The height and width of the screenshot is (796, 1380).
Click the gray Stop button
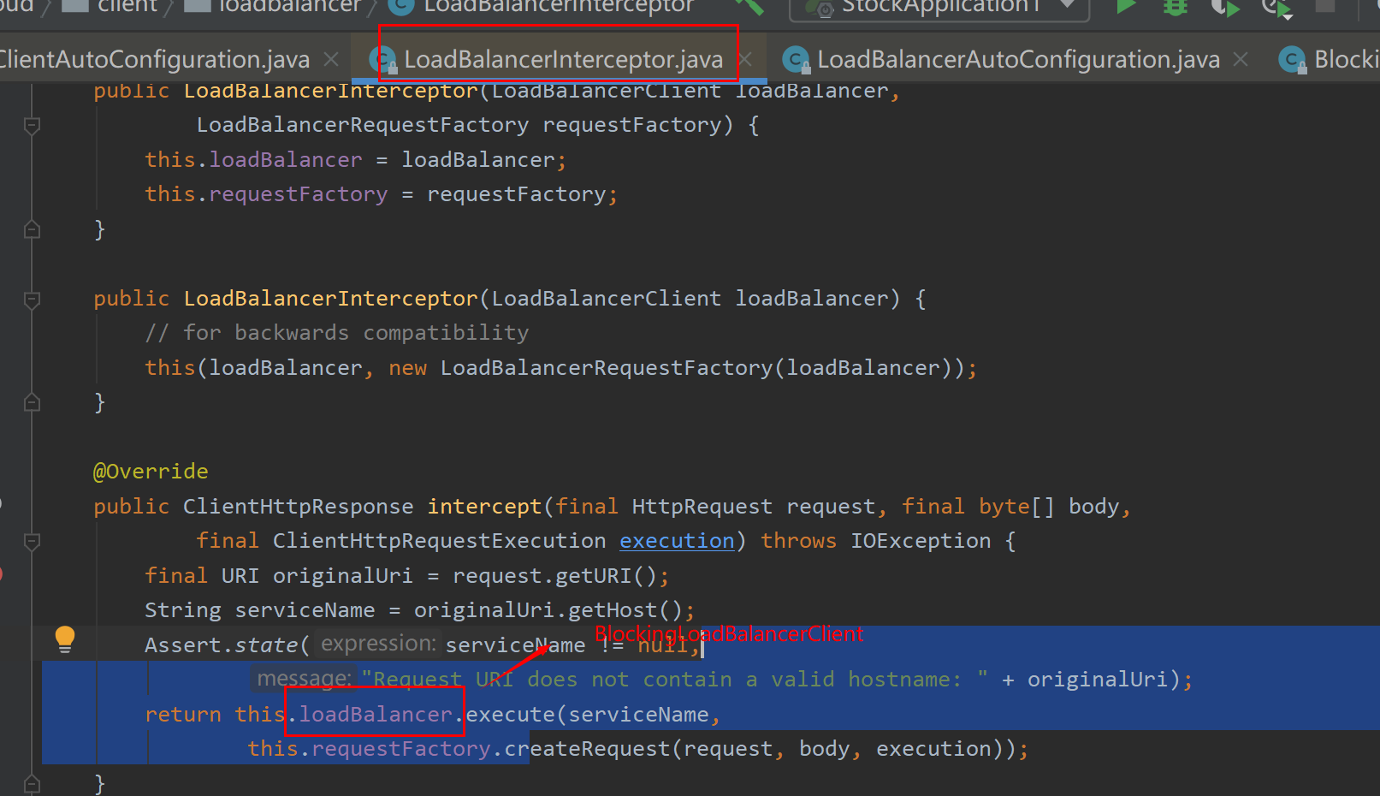tap(1324, 7)
